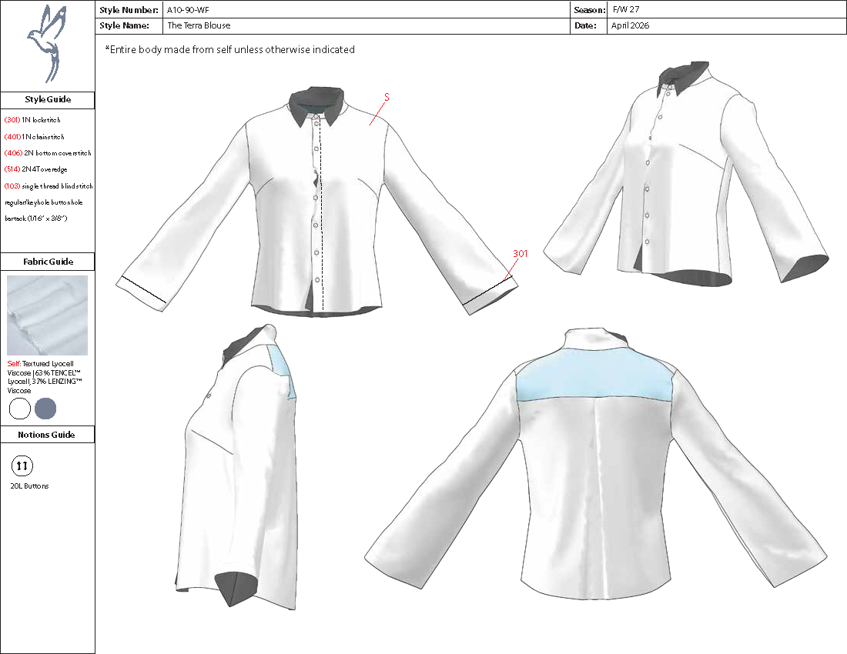This screenshot has height=654, width=847.
Task: Click the (406) 2N bottom coverstitch entry
Action: pos(48,153)
